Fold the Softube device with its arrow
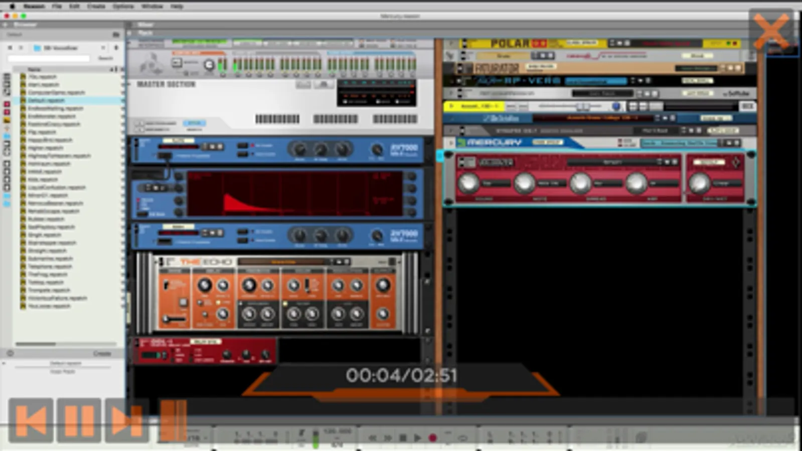The image size is (802, 451). click(x=450, y=93)
